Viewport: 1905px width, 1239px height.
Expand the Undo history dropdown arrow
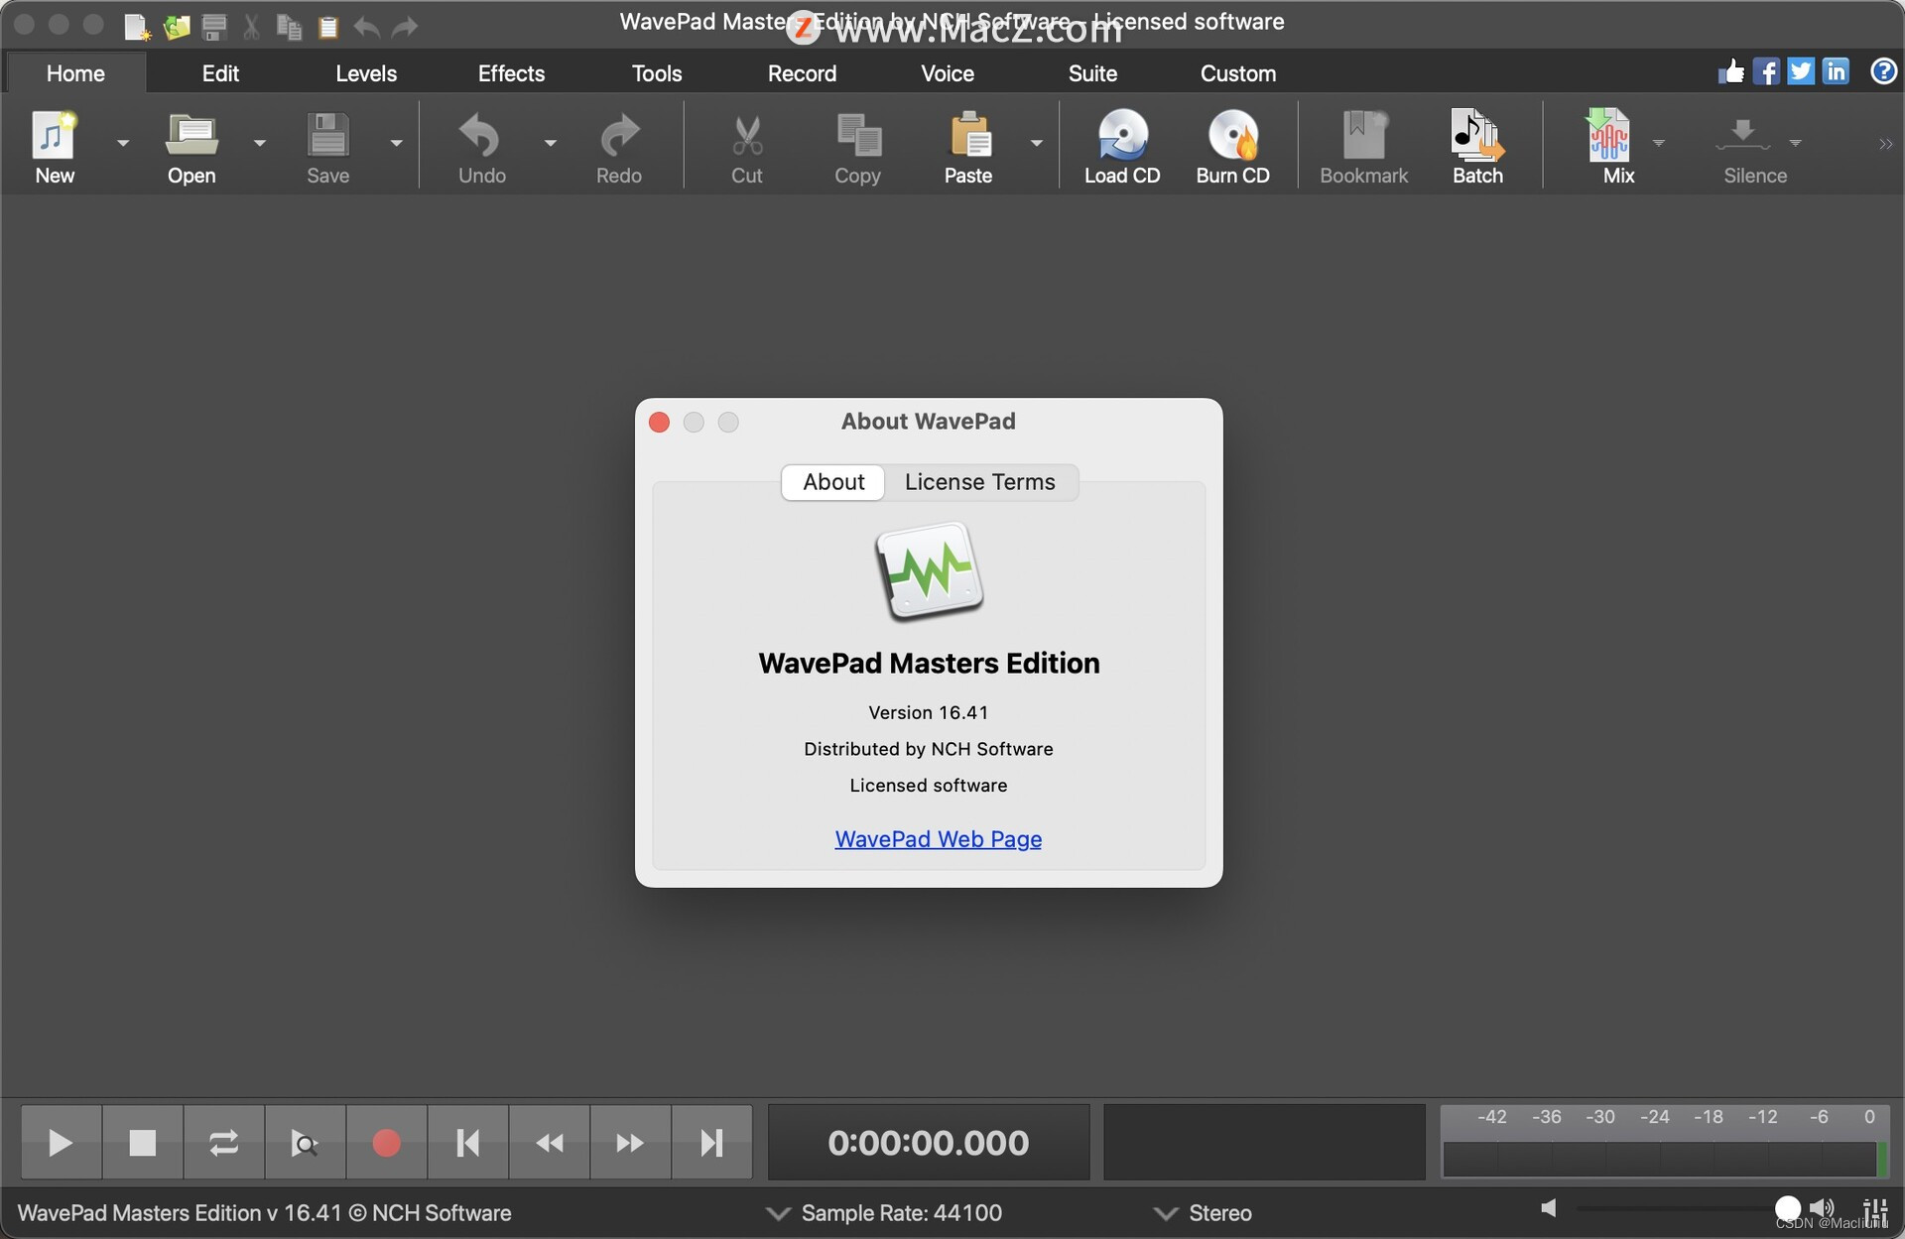[x=551, y=143]
